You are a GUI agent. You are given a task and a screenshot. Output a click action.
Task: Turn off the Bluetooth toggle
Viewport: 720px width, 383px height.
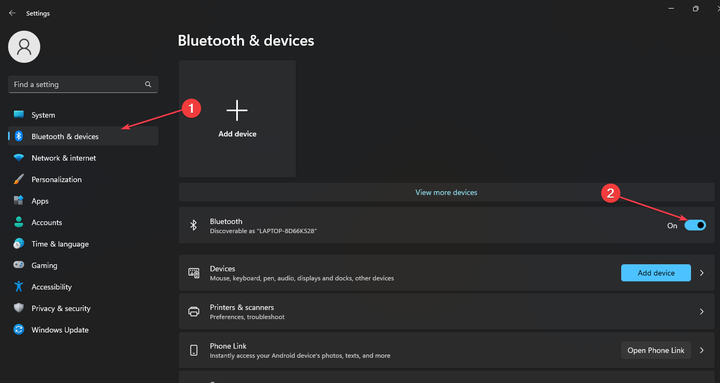tap(695, 225)
